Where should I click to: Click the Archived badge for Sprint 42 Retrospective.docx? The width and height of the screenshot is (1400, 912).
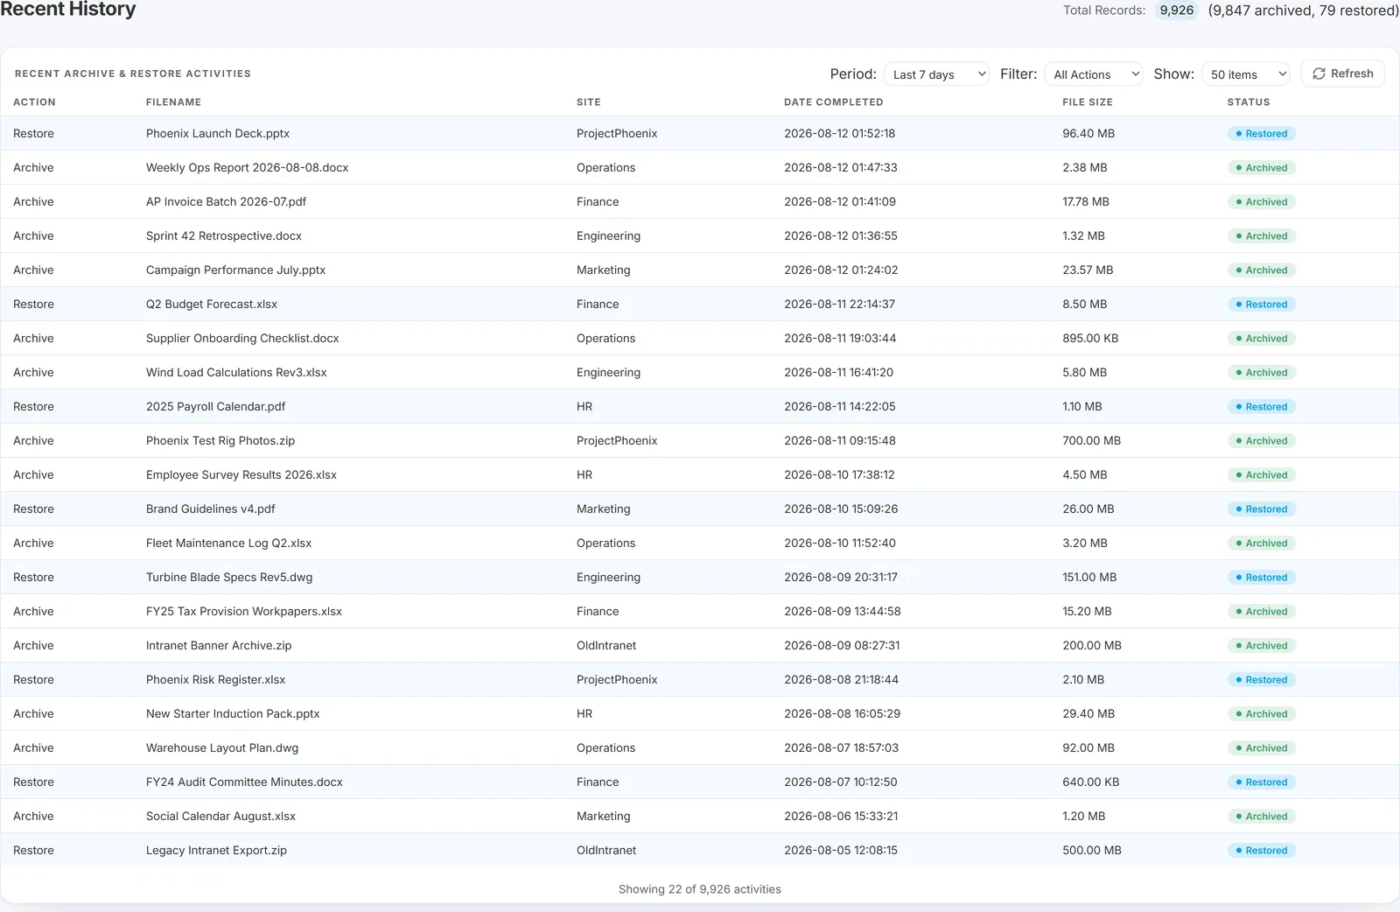click(1261, 236)
